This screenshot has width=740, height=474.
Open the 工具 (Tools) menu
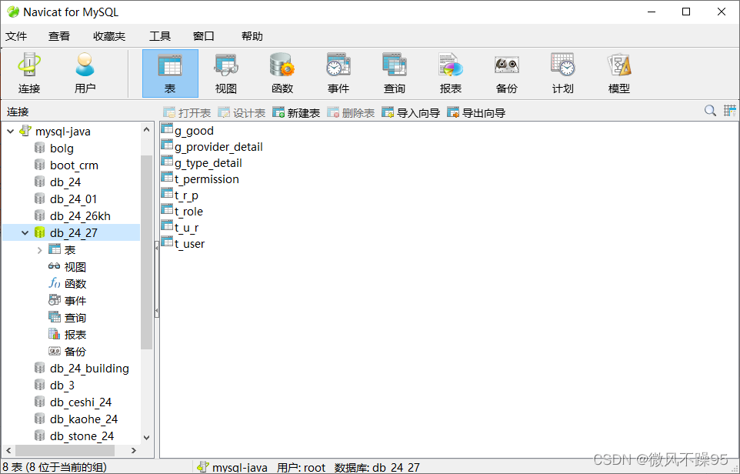160,35
